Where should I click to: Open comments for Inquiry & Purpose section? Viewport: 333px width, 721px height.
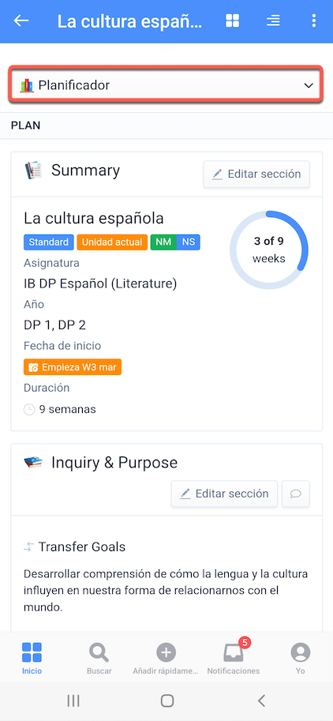coord(296,494)
